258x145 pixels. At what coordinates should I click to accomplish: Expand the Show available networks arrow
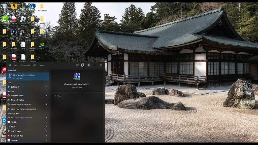pos(46,104)
